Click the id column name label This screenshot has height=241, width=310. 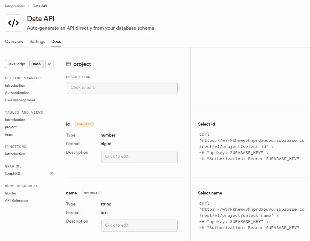(68, 124)
